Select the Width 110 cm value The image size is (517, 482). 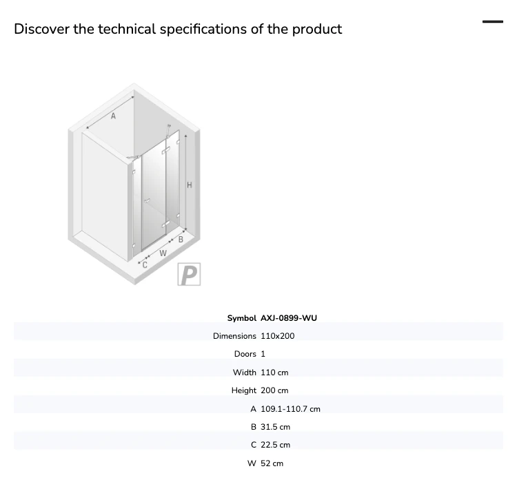[274, 373]
